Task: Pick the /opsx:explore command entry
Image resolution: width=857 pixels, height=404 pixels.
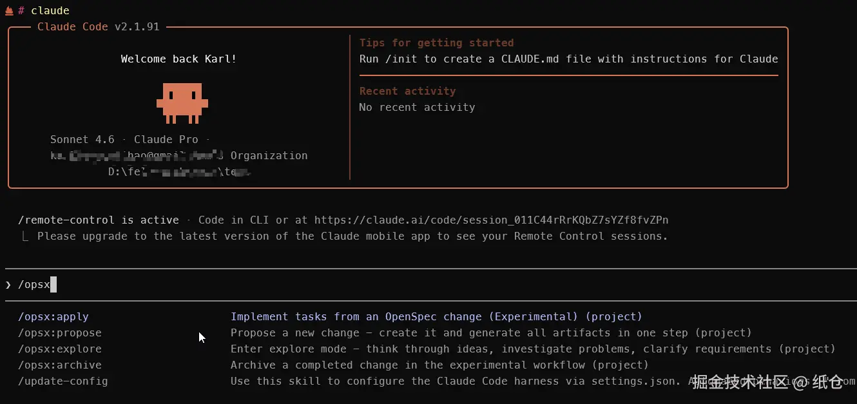Action: [x=60, y=349]
